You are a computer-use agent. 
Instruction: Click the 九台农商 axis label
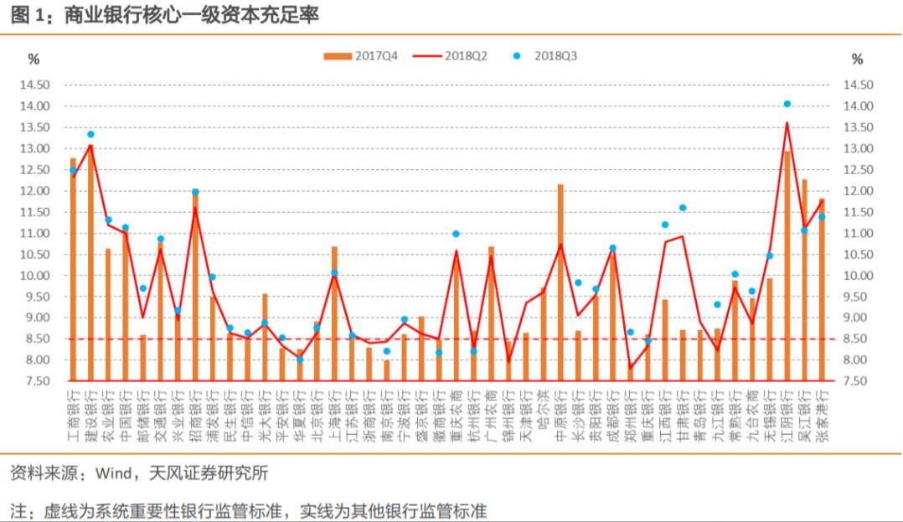click(753, 416)
